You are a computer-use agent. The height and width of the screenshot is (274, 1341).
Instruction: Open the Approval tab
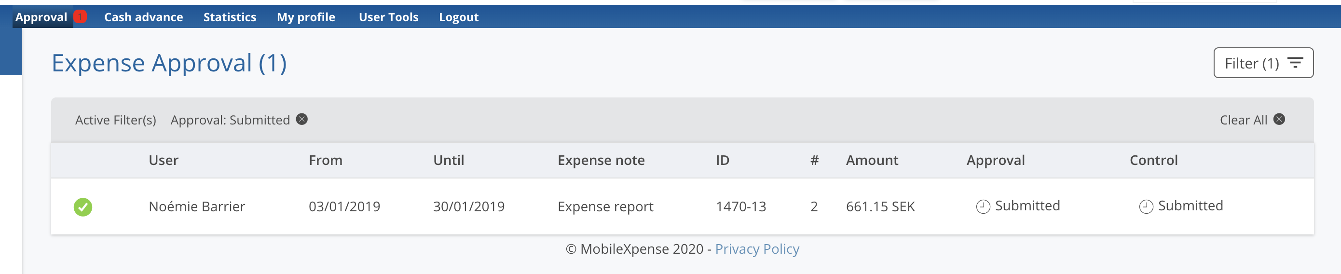tap(41, 17)
